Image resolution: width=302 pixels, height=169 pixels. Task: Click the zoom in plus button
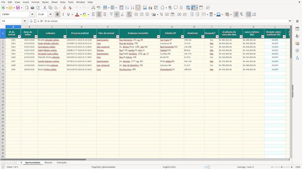click(x=292, y=167)
